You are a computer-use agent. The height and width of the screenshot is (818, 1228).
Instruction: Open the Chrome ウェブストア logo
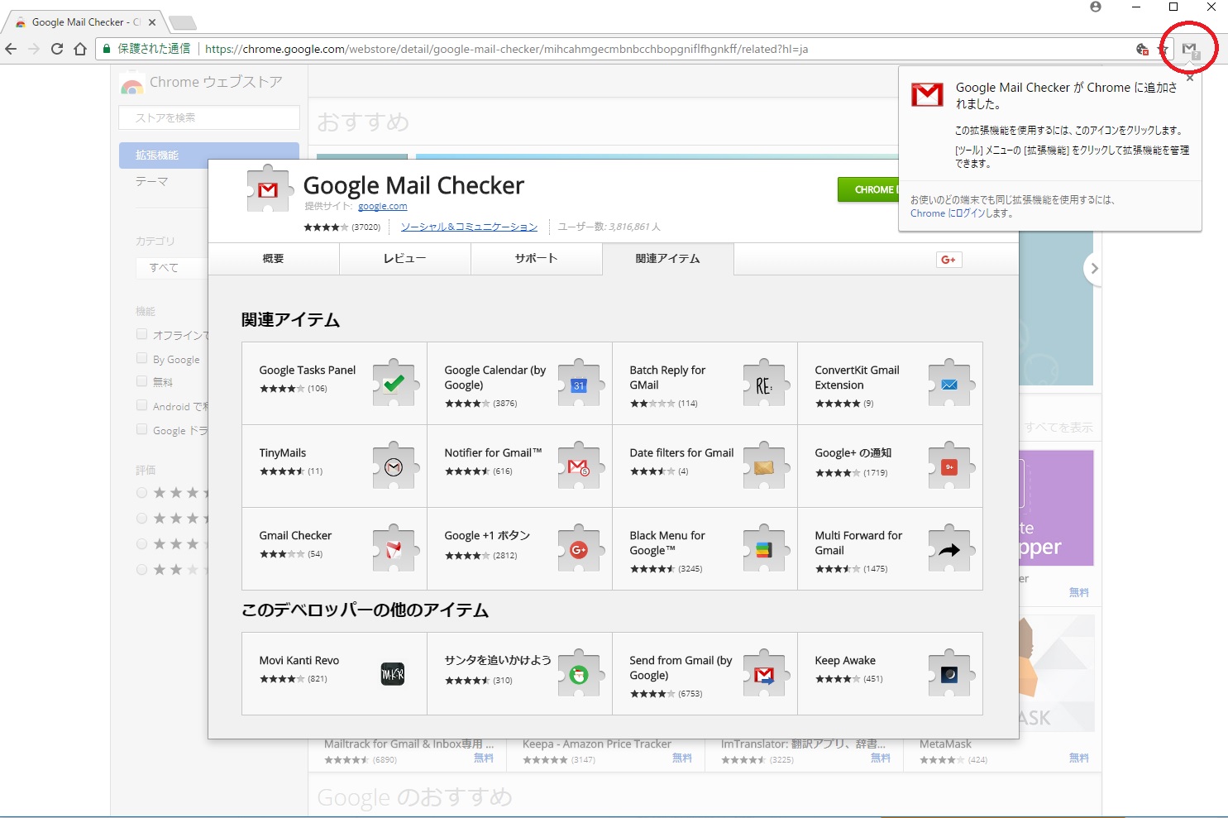point(201,83)
